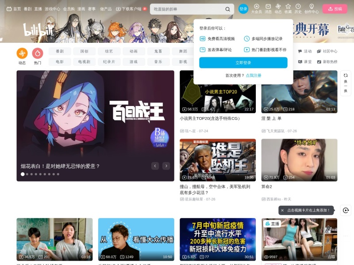
Task: Open the 动态 fan icon in header
Action: (x=278, y=9)
